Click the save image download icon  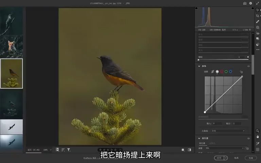pos(245,3)
